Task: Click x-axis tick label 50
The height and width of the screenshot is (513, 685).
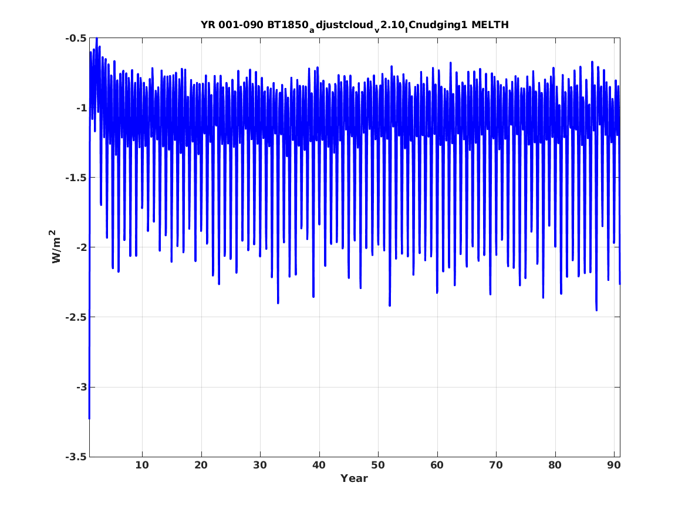Action: click(378, 465)
